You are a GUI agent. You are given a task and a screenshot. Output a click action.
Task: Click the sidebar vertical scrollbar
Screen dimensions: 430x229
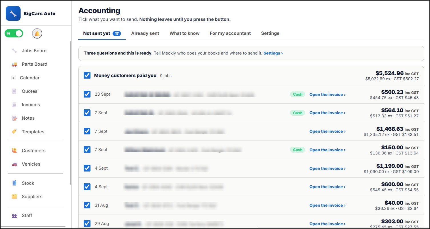tap(71, 113)
